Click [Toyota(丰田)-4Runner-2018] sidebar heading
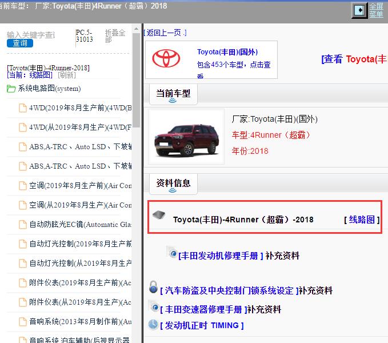This screenshot has width=388, height=343. pyautogui.click(x=48, y=68)
